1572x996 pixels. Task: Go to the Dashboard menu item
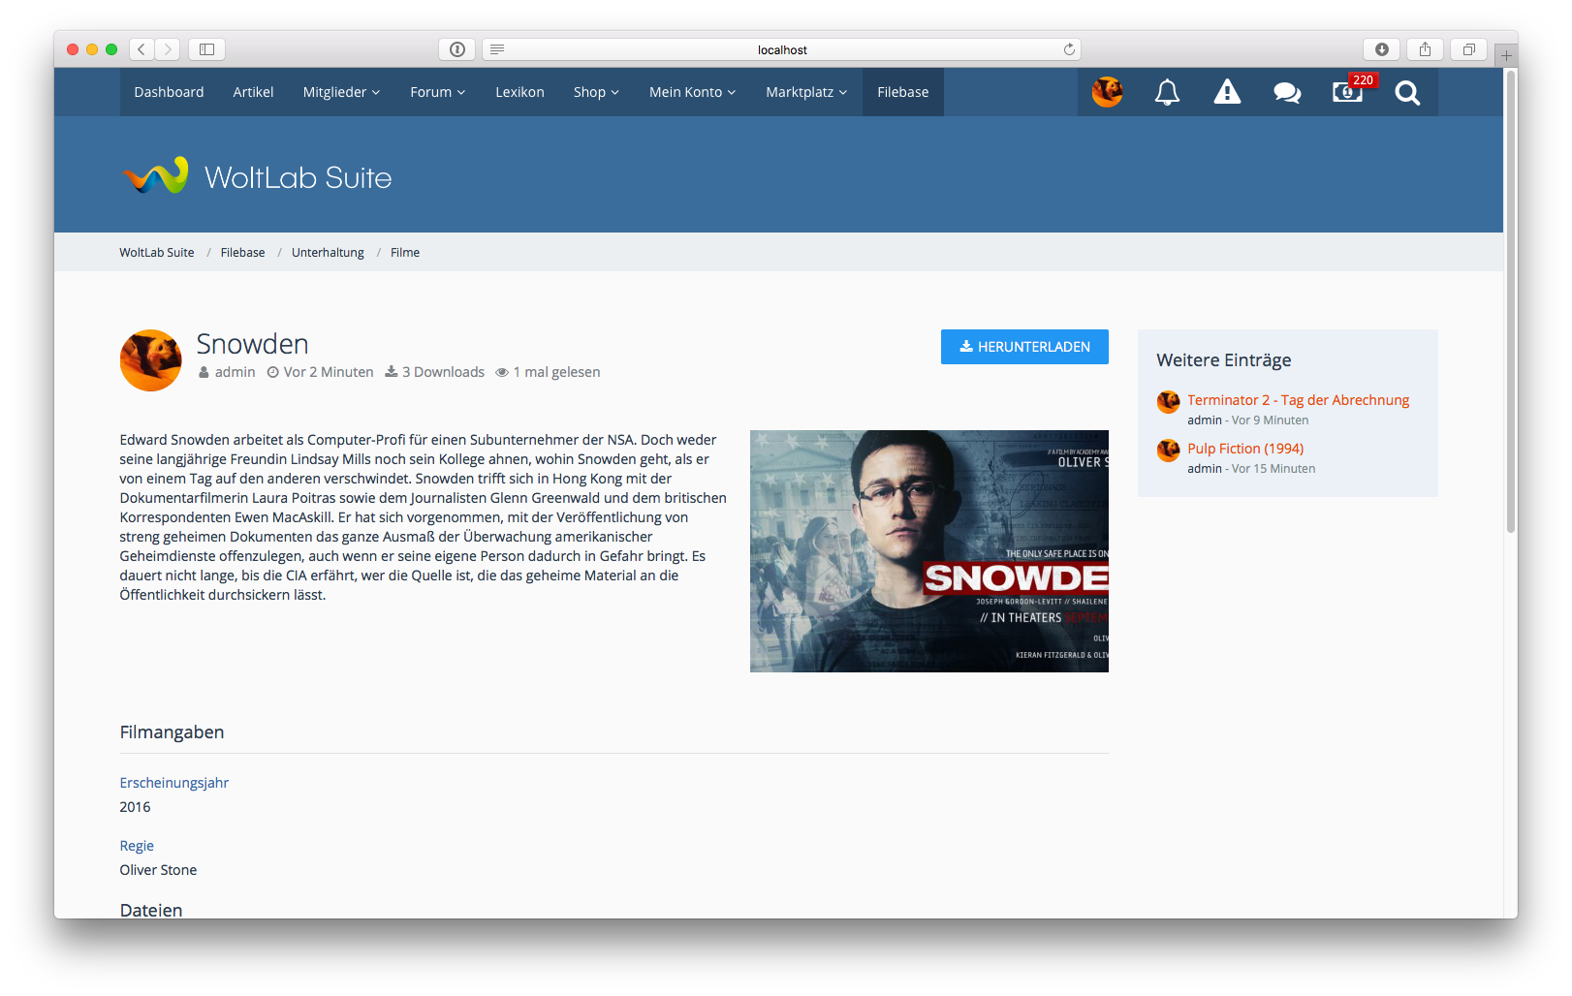[x=169, y=92]
